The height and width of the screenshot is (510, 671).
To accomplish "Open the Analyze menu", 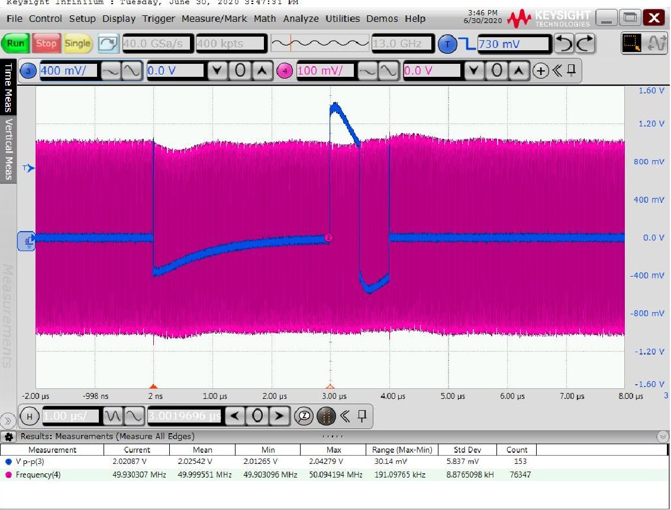I will pos(301,19).
